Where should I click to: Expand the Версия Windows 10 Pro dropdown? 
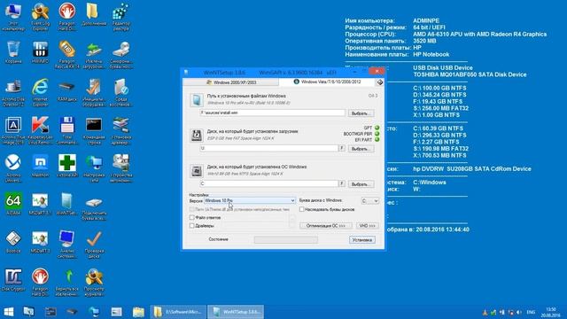click(250, 200)
